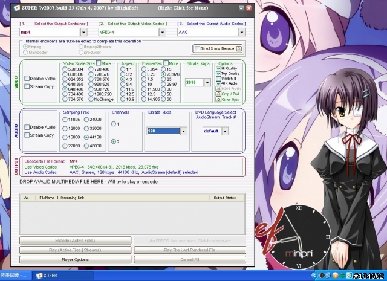The height and width of the screenshot is (281, 387).
Task: Toggle audio Stream Copy checkbox
Action: point(27,135)
